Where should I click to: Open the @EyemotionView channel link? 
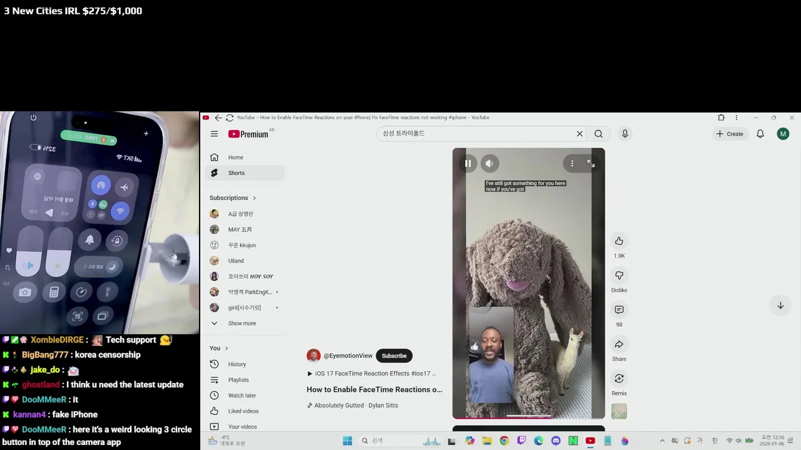click(348, 356)
